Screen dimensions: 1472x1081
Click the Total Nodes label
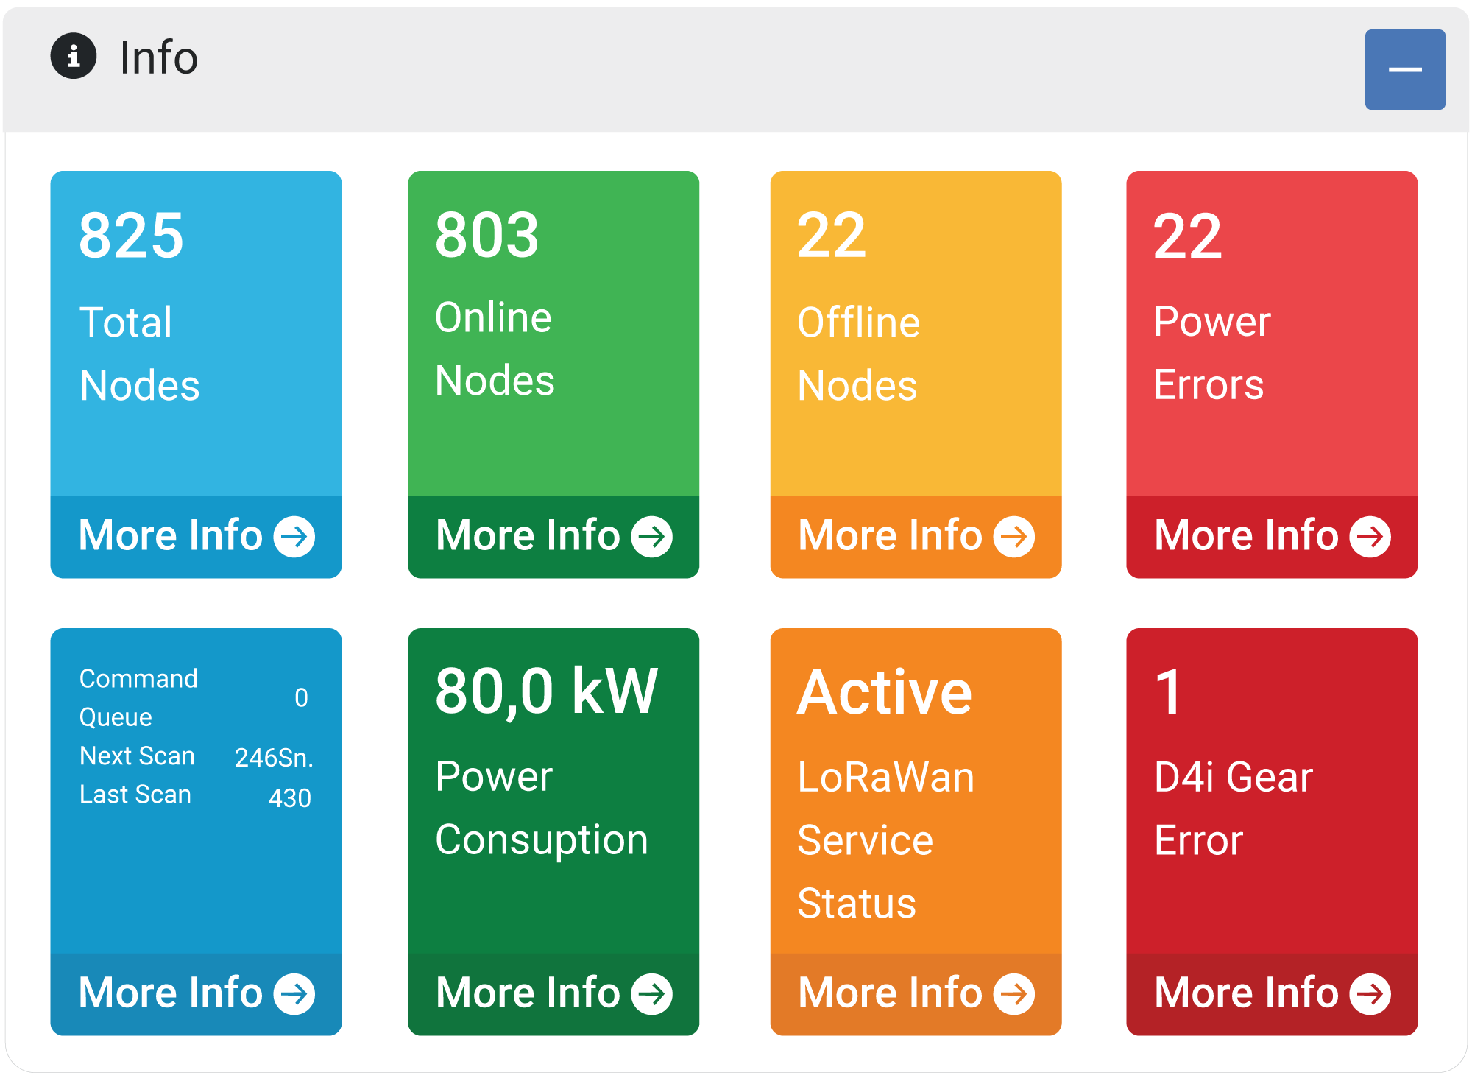tap(140, 353)
